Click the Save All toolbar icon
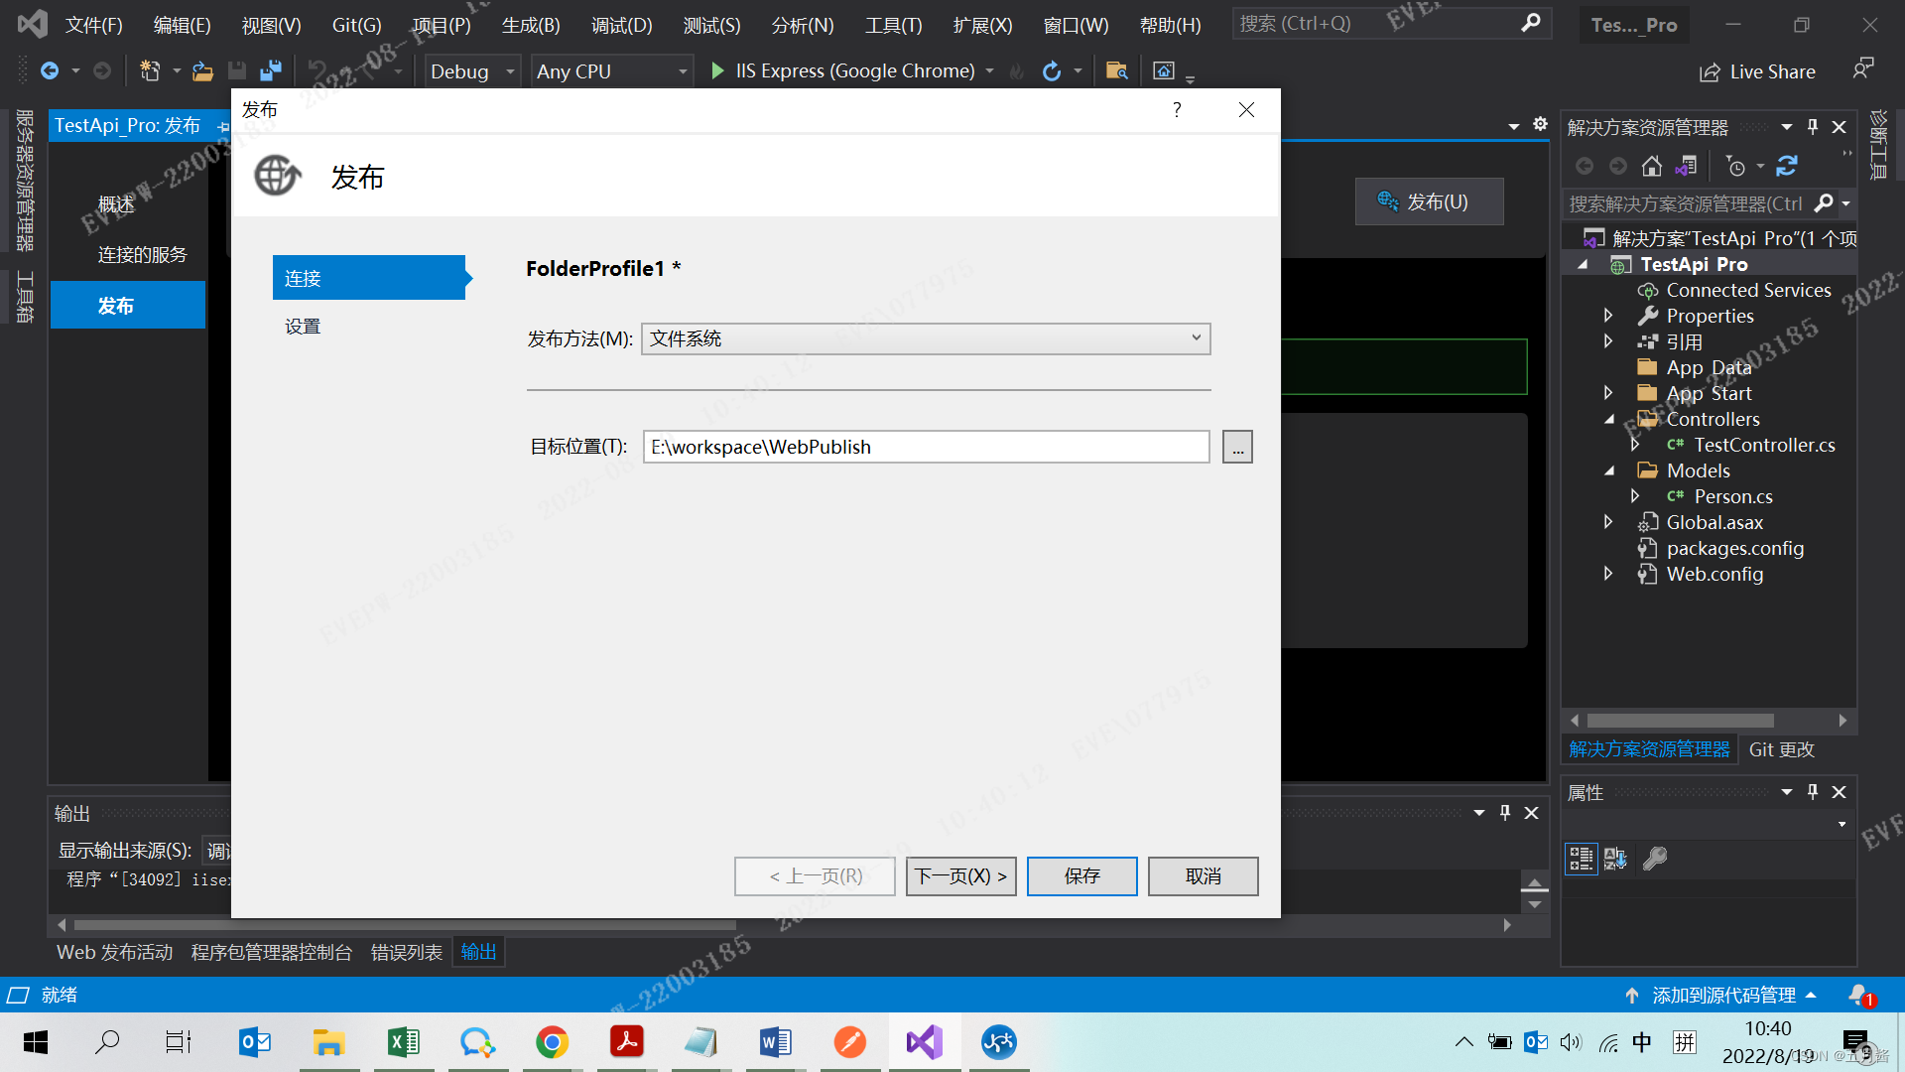The width and height of the screenshot is (1905, 1072). [270, 70]
